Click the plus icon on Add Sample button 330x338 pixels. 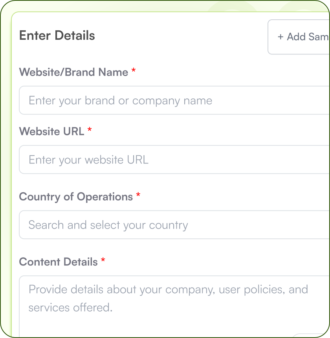pyautogui.click(x=280, y=37)
